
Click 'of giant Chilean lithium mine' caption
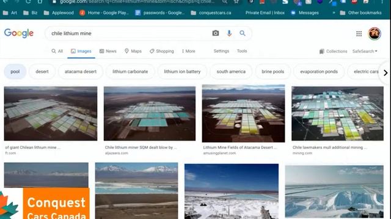[x=32, y=147]
